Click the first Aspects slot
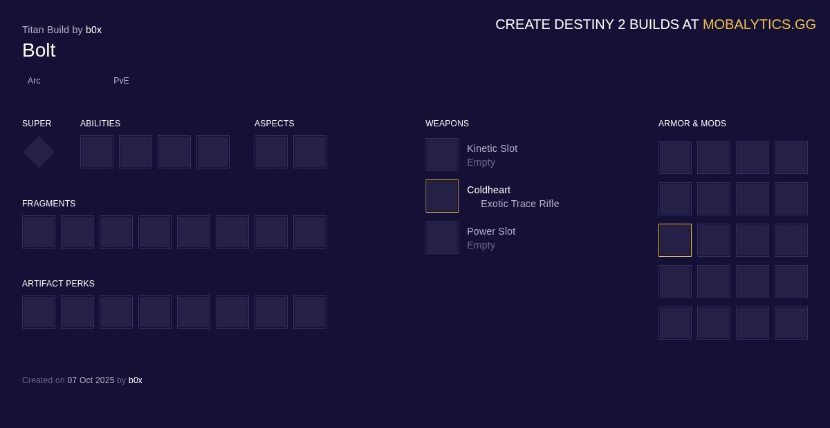 271,152
